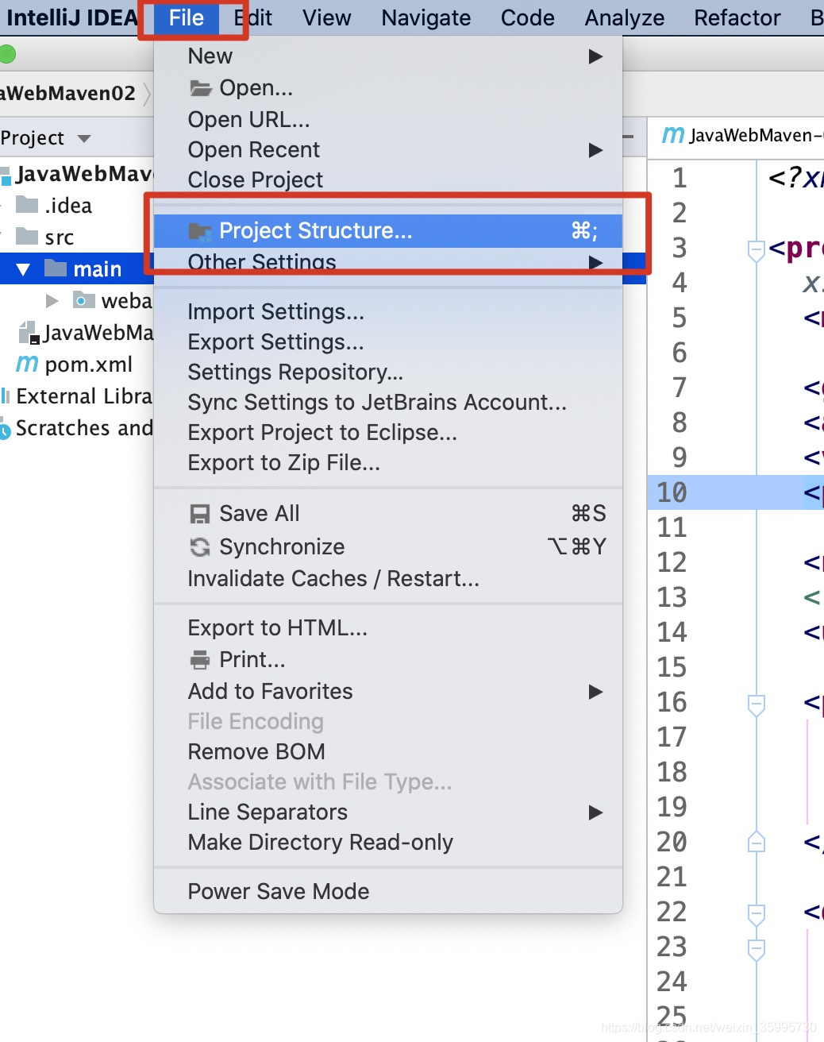The image size is (824, 1042).
Task: Open Settings Repository...
Action: point(387,372)
